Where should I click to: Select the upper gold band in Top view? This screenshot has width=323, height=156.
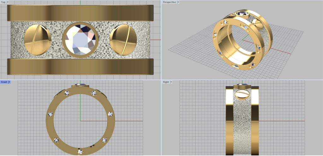click(x=80, y=13)
